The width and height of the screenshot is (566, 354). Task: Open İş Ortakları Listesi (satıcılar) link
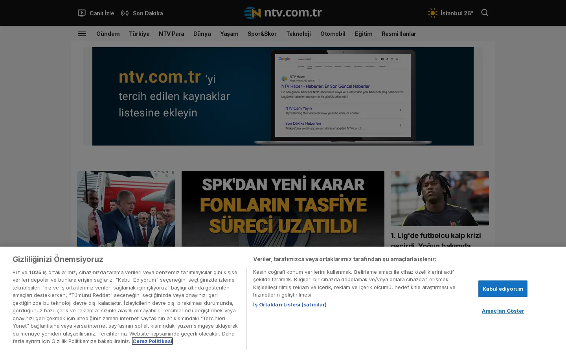coord(290,304)
